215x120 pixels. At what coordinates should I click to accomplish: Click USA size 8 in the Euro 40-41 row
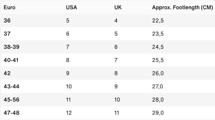(x=68, y=60)
